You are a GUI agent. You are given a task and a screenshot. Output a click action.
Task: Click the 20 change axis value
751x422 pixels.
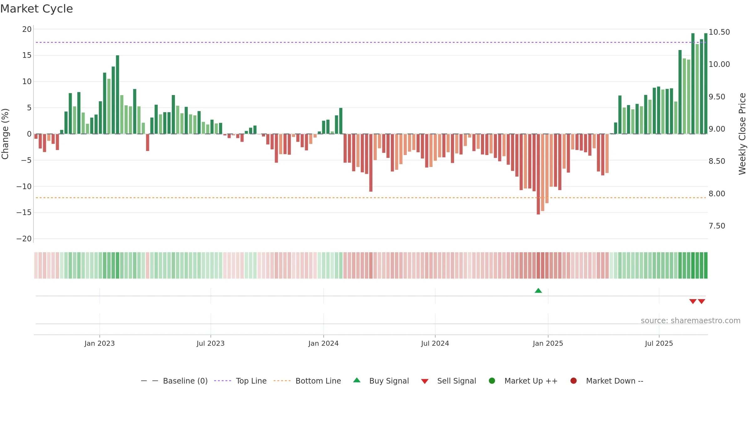(27, 29)
